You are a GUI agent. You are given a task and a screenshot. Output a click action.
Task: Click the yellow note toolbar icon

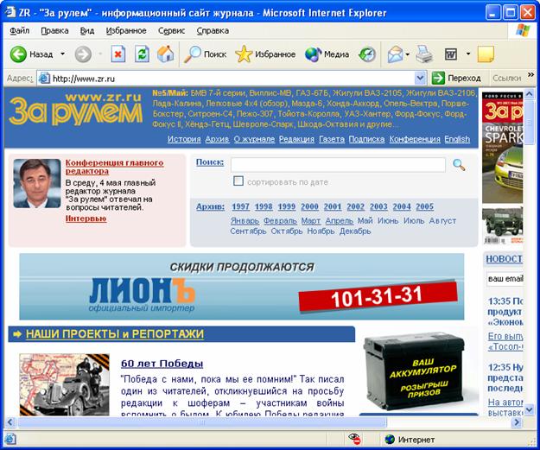pos(486,54)
